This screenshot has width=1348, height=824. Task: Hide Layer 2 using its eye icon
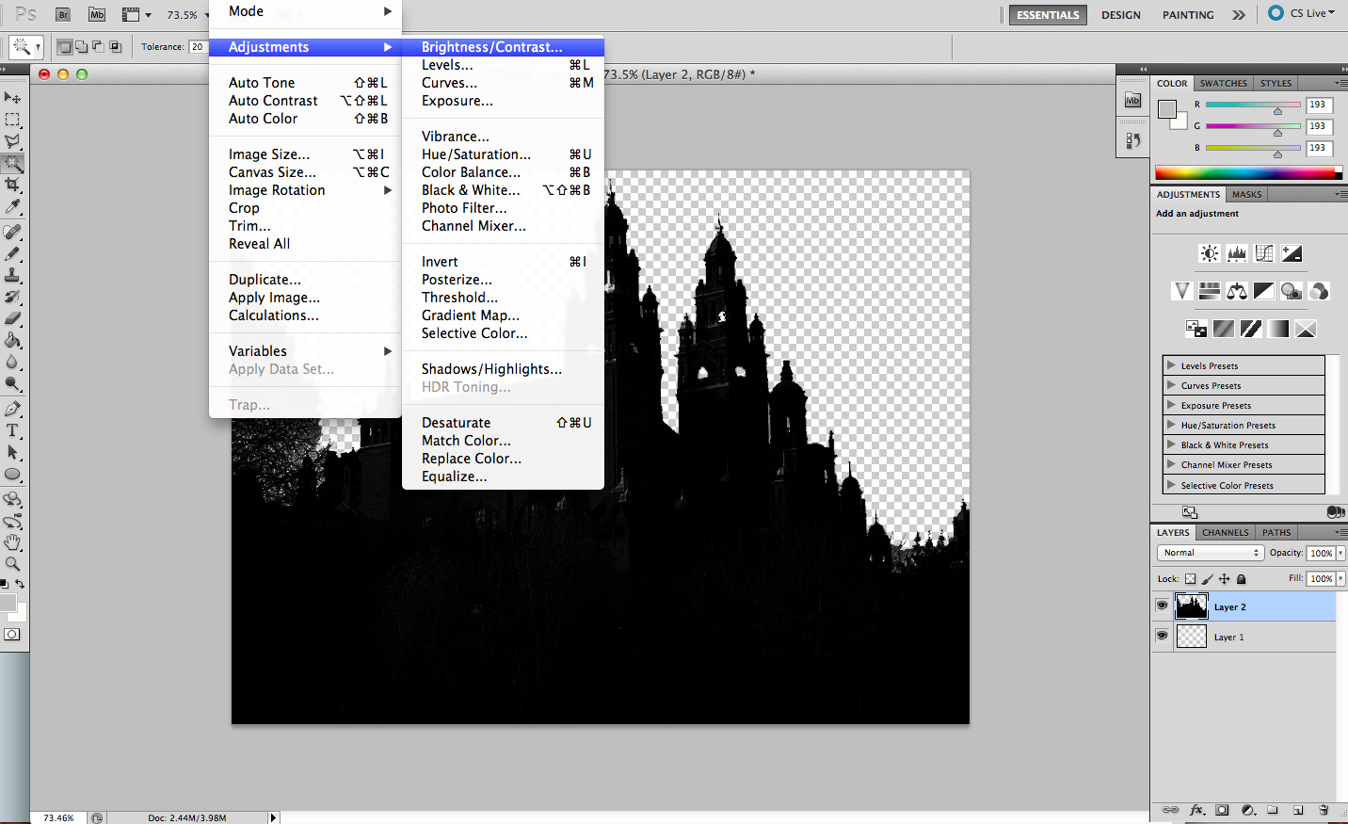1163,606
